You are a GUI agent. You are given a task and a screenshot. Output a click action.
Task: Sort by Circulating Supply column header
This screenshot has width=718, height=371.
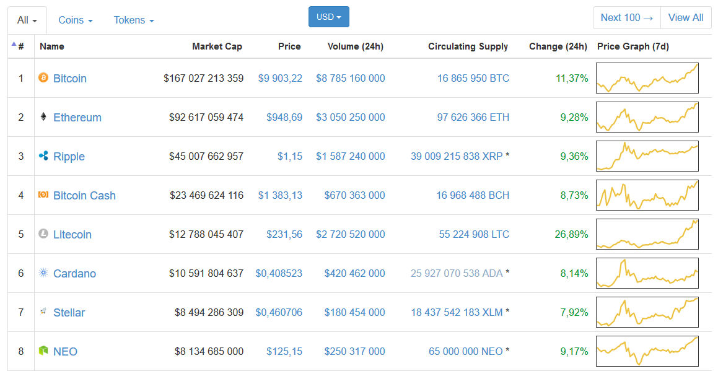[468, 46]
